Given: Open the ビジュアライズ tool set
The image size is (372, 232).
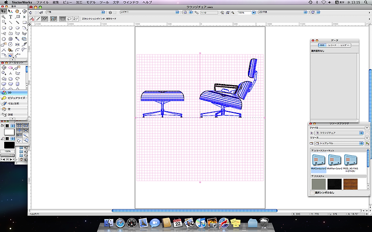Looking at the screenshot, I should [x=14, y=98].
